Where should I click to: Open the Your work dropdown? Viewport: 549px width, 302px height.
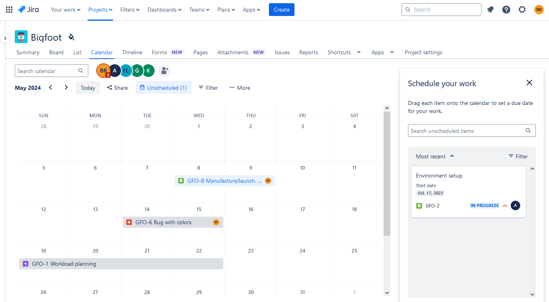(x=66, y=10)
